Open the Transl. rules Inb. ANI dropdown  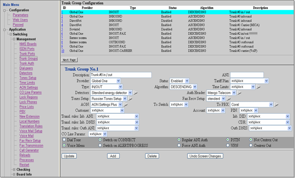(118, 117)
